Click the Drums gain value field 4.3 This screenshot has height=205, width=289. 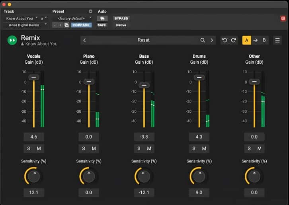point(199,137)
